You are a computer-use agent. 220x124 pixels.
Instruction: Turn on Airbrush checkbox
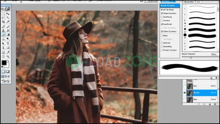pos(162,43)
